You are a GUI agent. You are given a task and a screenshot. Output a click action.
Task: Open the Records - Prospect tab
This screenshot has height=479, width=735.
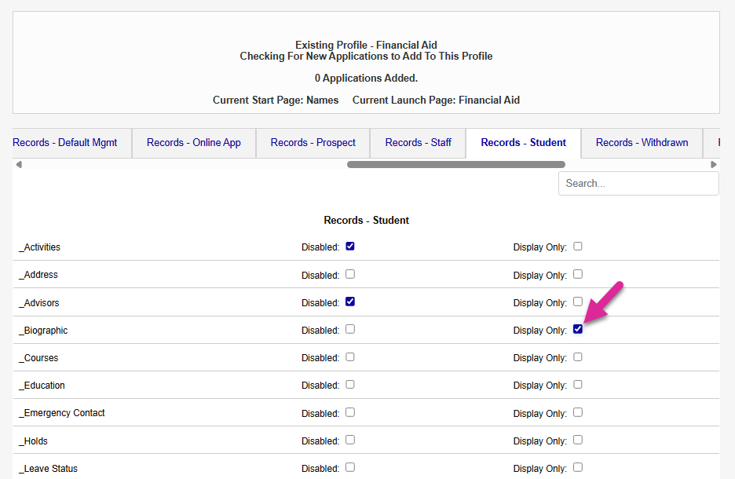(313, 143)
